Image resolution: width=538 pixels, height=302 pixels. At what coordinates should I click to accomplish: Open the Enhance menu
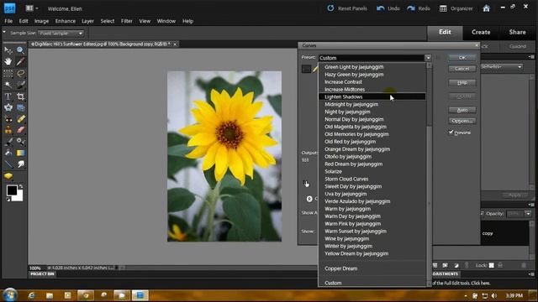click(66, 21)
